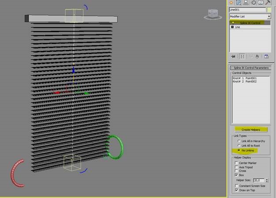This screenshot has width=276, height=198.
Task: Enable the Center Marker checkbox
Action: (236, 163)
